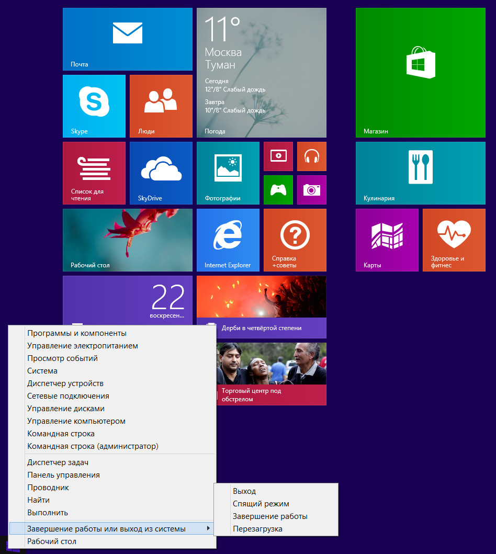Image resolution: width=496 pixels, height=554 pixels.
Task: Open the Почта mail tile
Action: (x=127, y=39)
